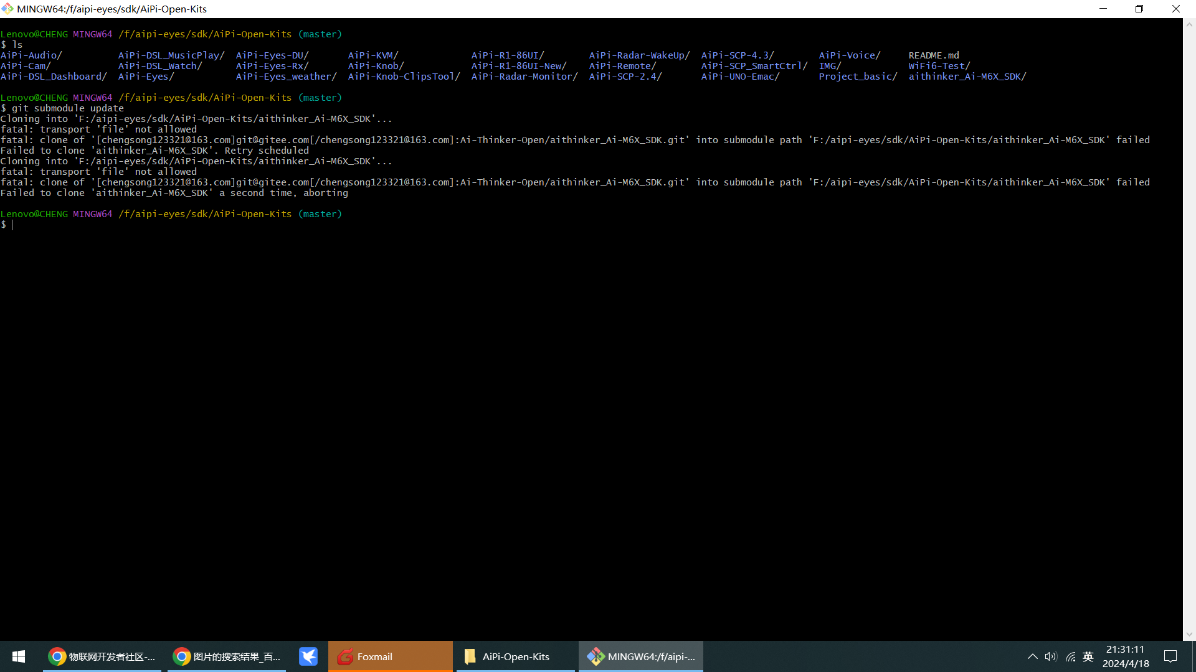Click aithinker_Ai-M6X_SDK/ in the ls output

pos(967,77)
